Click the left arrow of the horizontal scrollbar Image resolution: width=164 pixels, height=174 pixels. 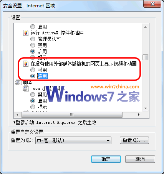click(17, 115)
